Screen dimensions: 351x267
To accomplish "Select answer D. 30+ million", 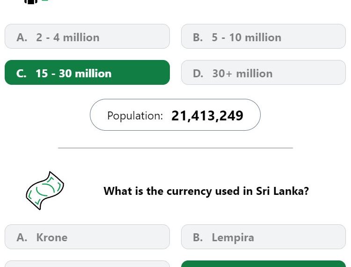I will coord(263,72).
